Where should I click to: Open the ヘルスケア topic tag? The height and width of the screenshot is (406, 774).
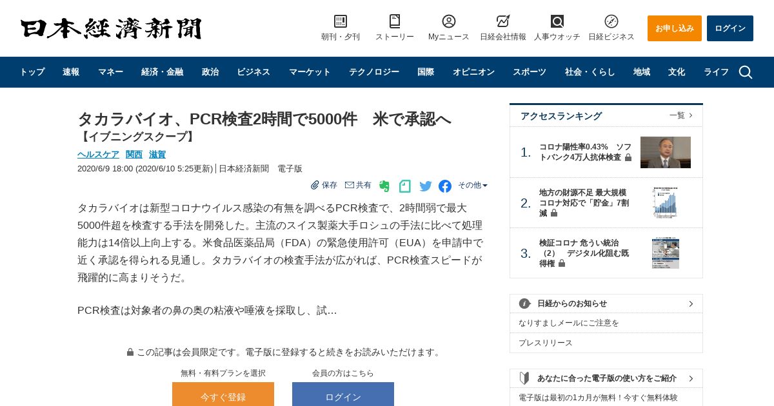pyautogui.click(x=98, y=155)
